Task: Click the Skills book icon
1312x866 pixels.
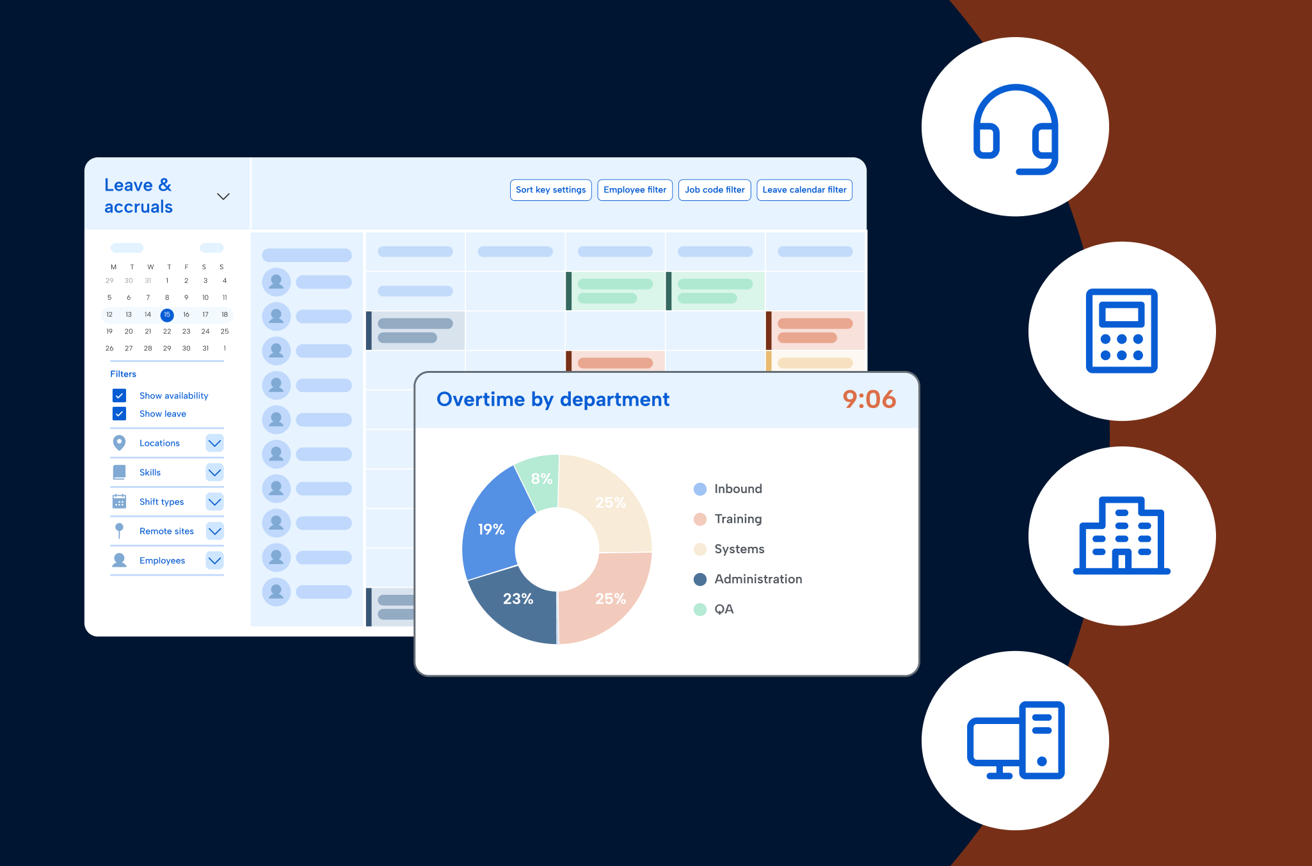Action: 119,472
